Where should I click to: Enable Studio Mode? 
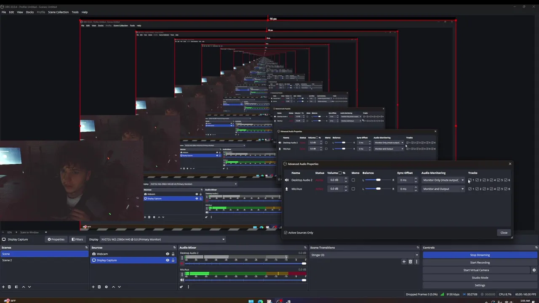(480, 278)
